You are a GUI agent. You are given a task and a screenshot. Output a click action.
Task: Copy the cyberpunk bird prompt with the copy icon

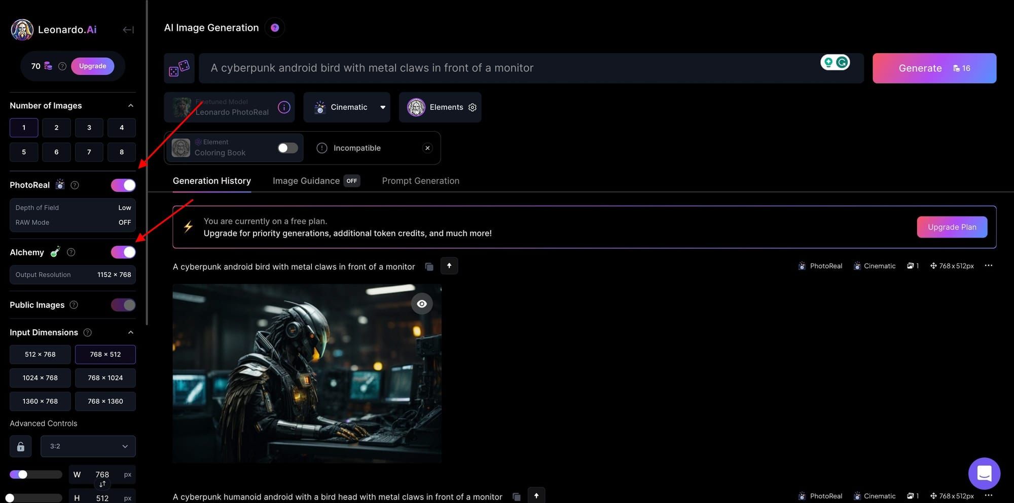429,266
